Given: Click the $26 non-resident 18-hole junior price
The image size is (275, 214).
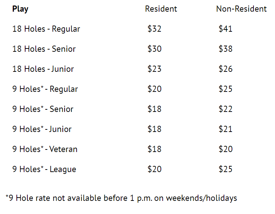Looking at the screenshot, I should point(225,69).
